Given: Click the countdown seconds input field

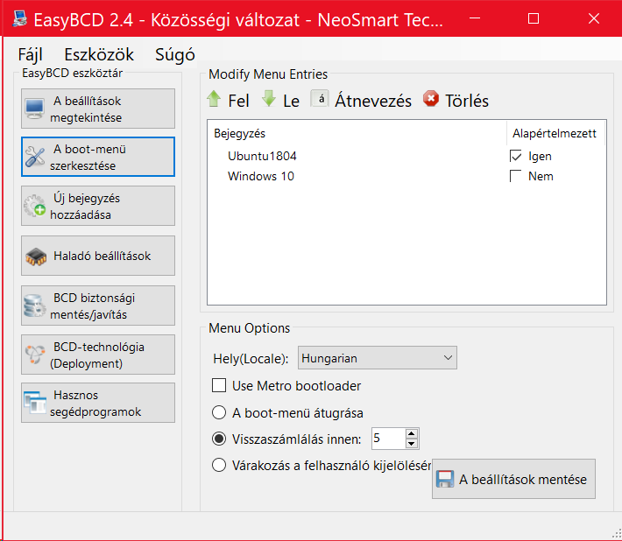Looking at the screenshot, I should pos(389,439).
